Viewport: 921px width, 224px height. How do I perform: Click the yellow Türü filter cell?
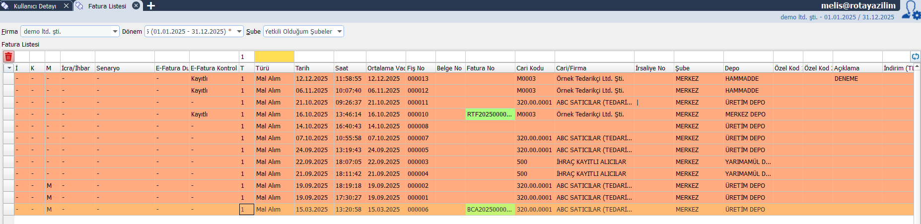coord(274,56)
